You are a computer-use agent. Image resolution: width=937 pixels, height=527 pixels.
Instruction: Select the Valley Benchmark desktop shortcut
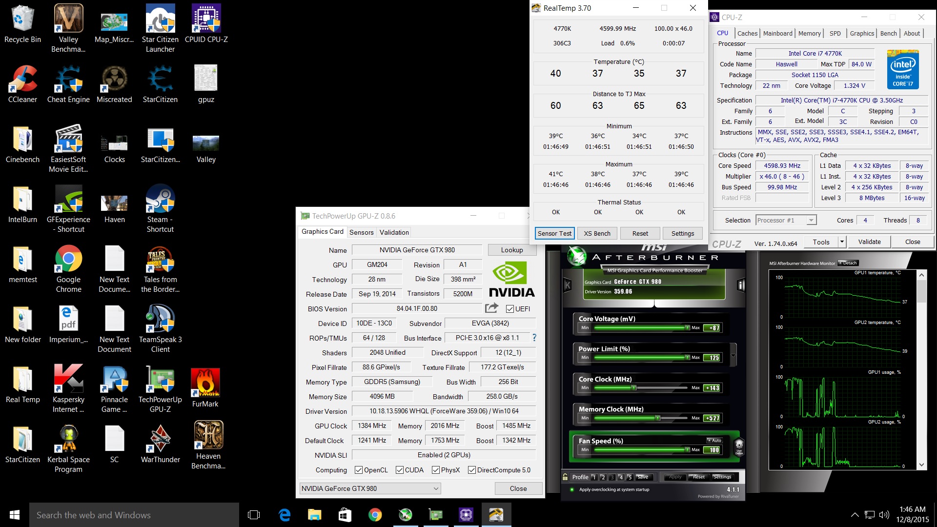pos(68,28)
